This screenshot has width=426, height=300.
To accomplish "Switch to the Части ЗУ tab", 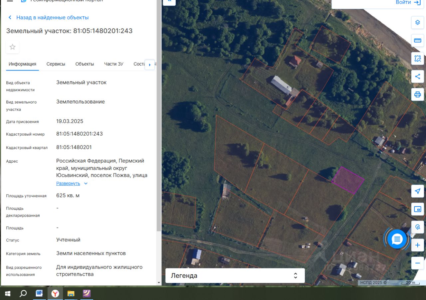I will (x=113, y=64).
